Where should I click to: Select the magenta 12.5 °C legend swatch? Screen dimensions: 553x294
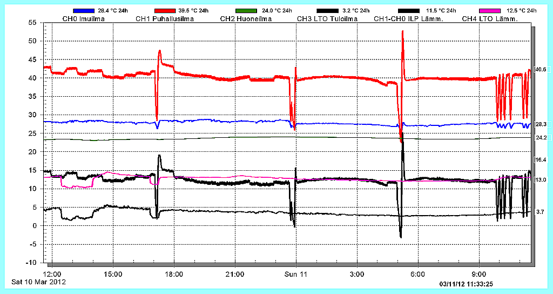[x=490, y=11]
